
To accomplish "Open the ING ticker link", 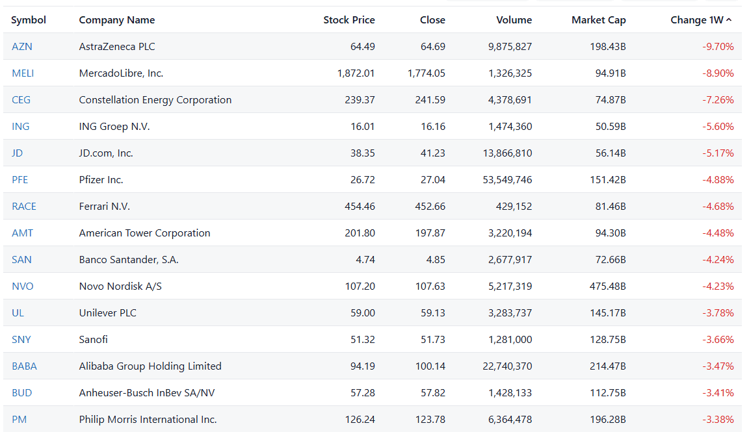I will click(x=21, y=127).
